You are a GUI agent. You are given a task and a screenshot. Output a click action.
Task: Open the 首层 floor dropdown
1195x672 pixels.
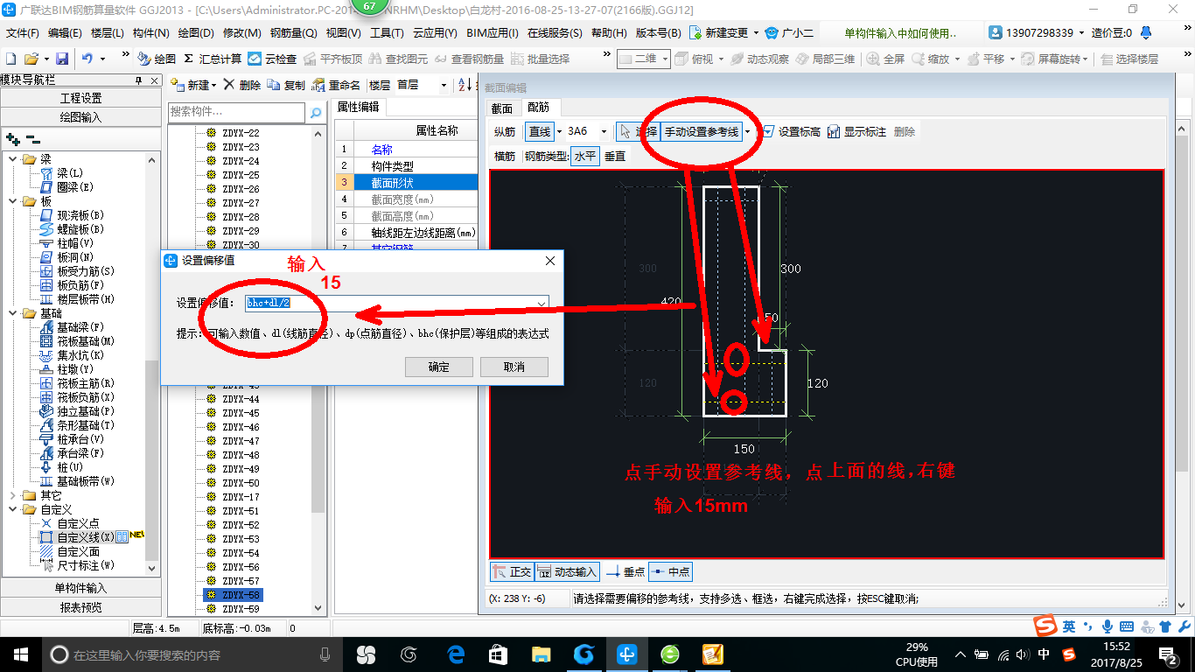(x=444, y=85)
